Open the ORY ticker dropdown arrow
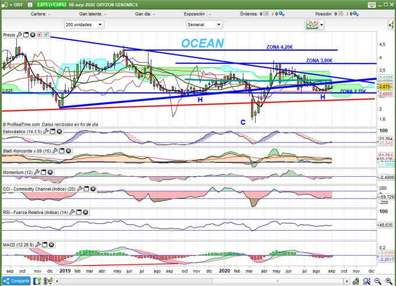 click(x=11, y=5)
